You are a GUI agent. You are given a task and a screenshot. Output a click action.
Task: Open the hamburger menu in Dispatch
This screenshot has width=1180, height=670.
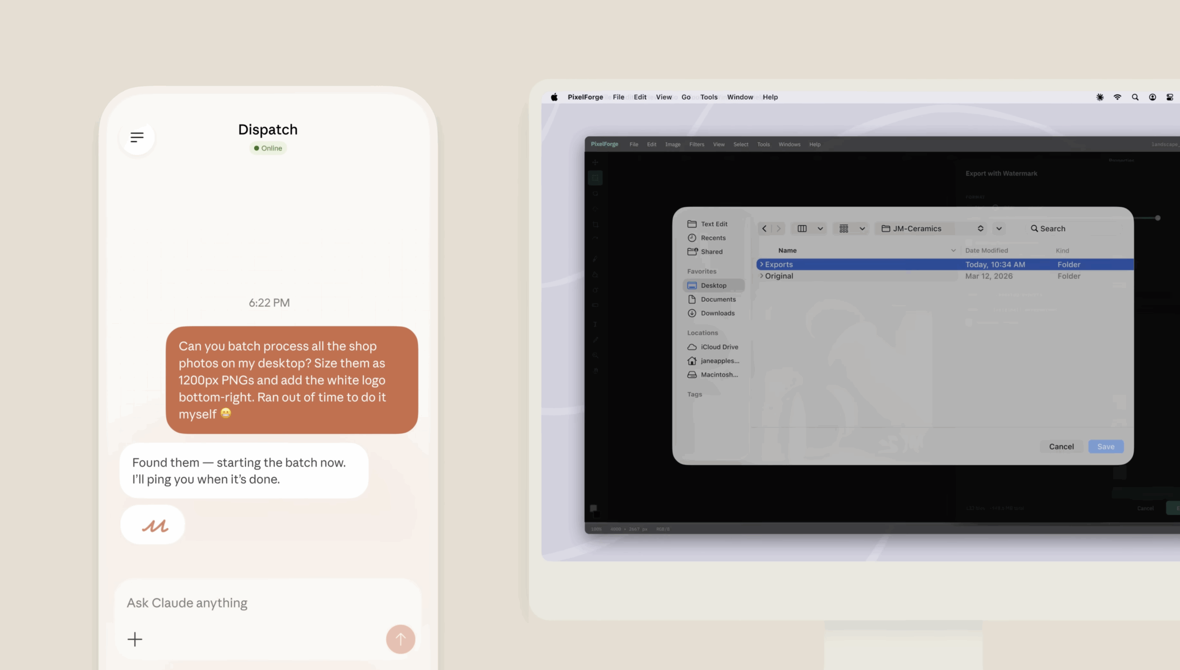[137, 137]
